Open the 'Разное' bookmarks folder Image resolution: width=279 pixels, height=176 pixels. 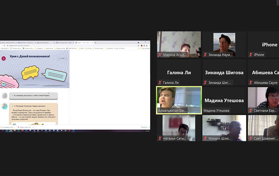tap(81, 48)
